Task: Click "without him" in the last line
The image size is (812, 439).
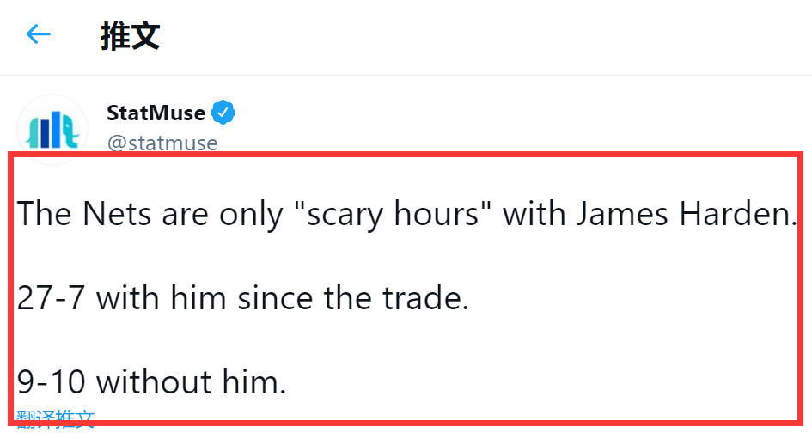Action: 198,382
